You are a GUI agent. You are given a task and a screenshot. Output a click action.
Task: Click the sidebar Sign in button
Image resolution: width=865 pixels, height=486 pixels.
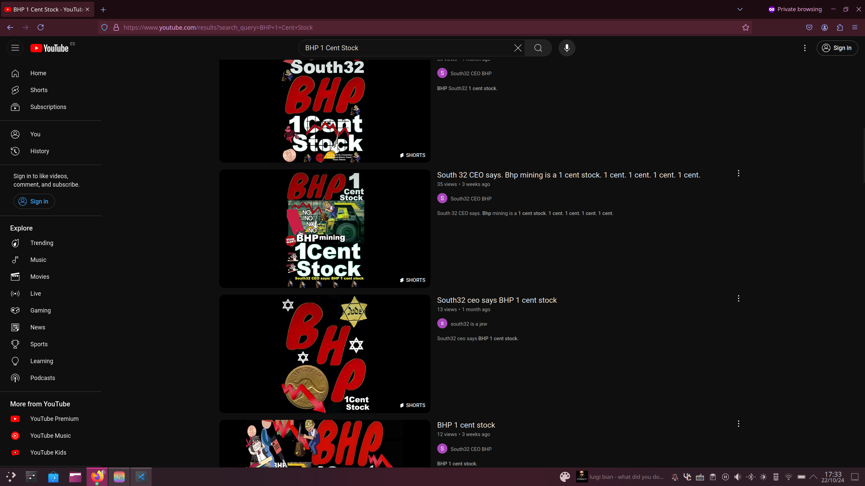click(x=34, y=201)
